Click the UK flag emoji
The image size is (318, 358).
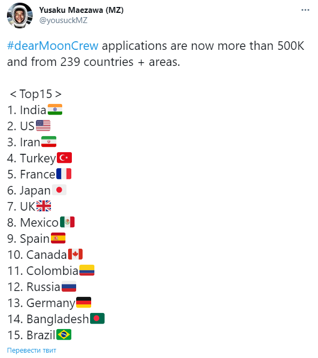coord(43,206)
